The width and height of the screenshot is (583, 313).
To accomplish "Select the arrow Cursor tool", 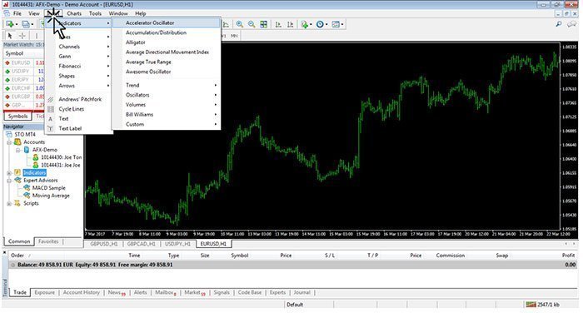I will 10,36.
